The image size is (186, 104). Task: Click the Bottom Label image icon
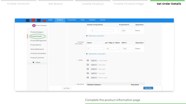pyautogui.click(x=88, y=77)
